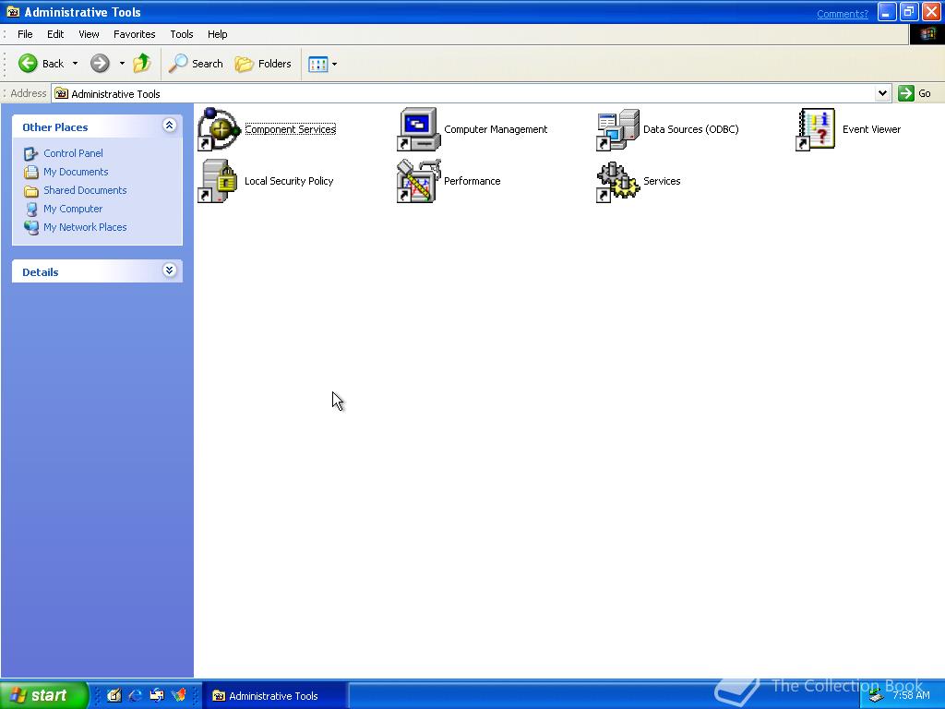Click the Internet Explorer quick launch icon

point(136,695)
